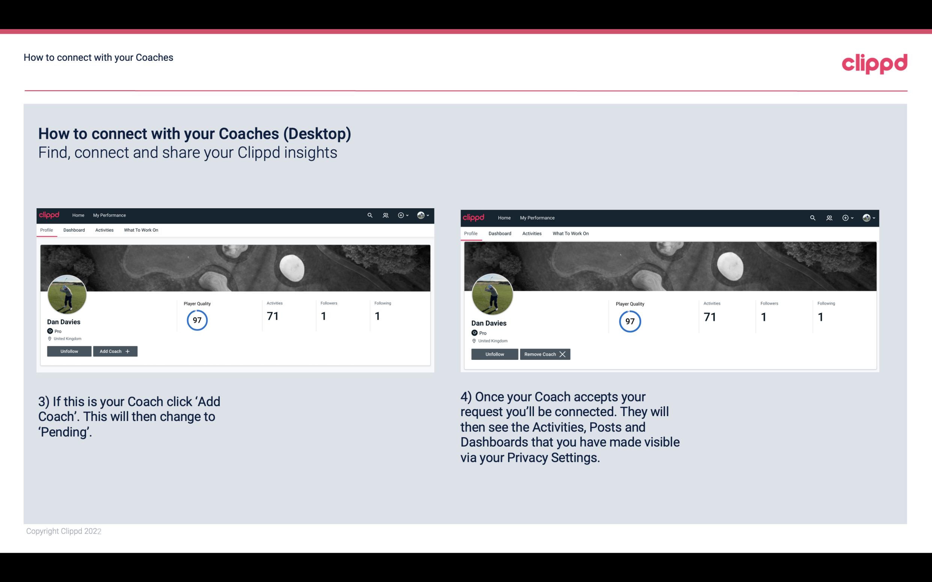Click 'What To Work On' tab on profile
The image size is (932, 582).
pos(140,229)
